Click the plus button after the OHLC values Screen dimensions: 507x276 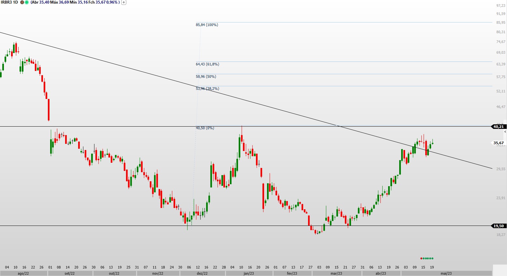click(x=124, y=2)
